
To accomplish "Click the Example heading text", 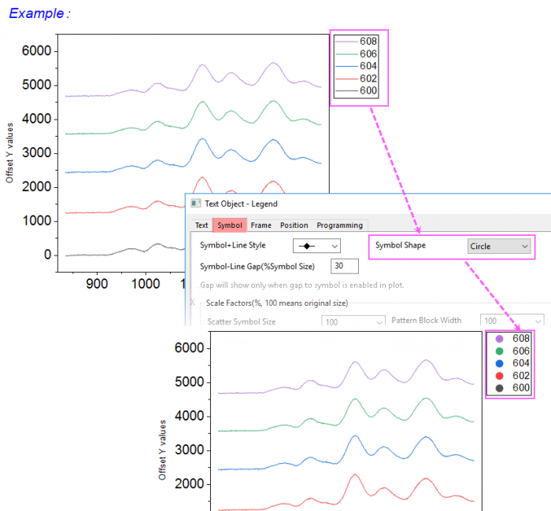I will click(x=39, y=14).
